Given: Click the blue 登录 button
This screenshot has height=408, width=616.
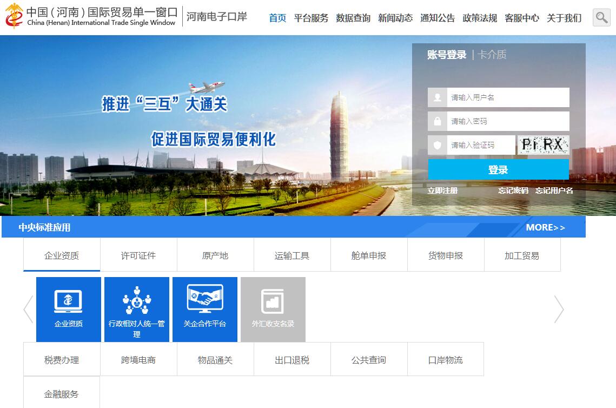Looking at the screenshot, I should tap(498, 169).
